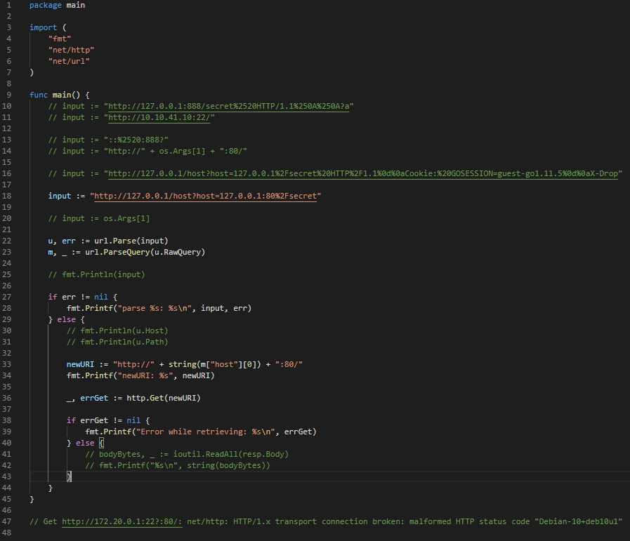The height and width of the screenshot is (541, 630).
Task: Open the 127.0.0.1:888/secret URL link
Action: click(x=228, y=106)
